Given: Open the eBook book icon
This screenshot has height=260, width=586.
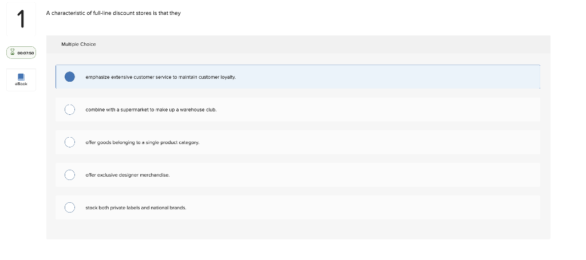Looking at the screenshot, I should click(21, 77).
